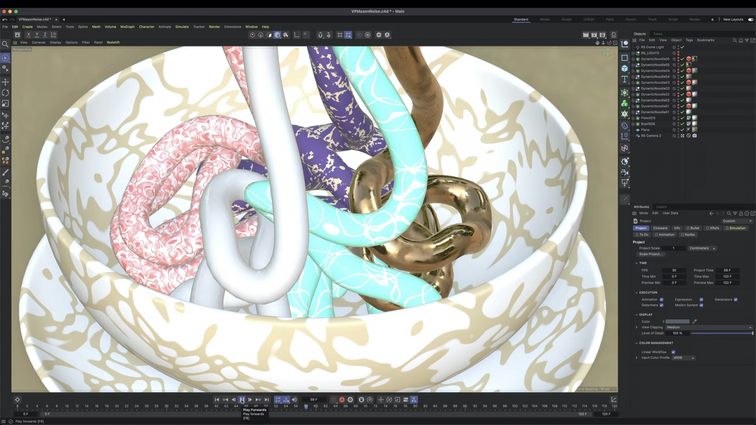
Task: Toggle the Expression checkbox
Action: click(x=701, y=299)
